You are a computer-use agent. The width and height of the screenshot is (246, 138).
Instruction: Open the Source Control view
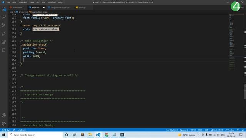point(4,25)
